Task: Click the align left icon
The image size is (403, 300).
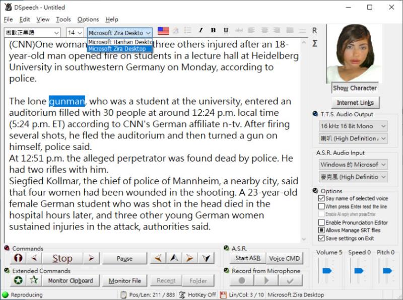Action: click(251, 31)
